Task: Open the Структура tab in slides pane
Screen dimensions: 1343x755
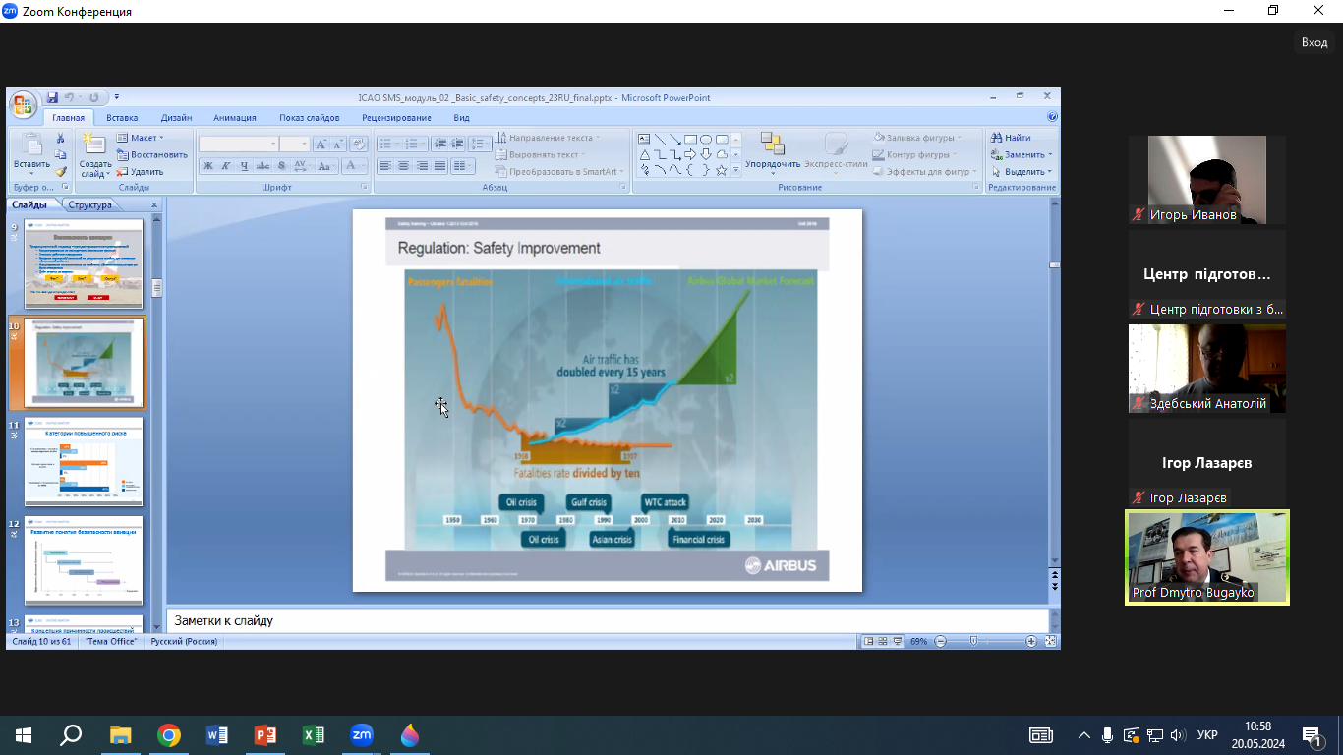Action: (x=89, y=205)
